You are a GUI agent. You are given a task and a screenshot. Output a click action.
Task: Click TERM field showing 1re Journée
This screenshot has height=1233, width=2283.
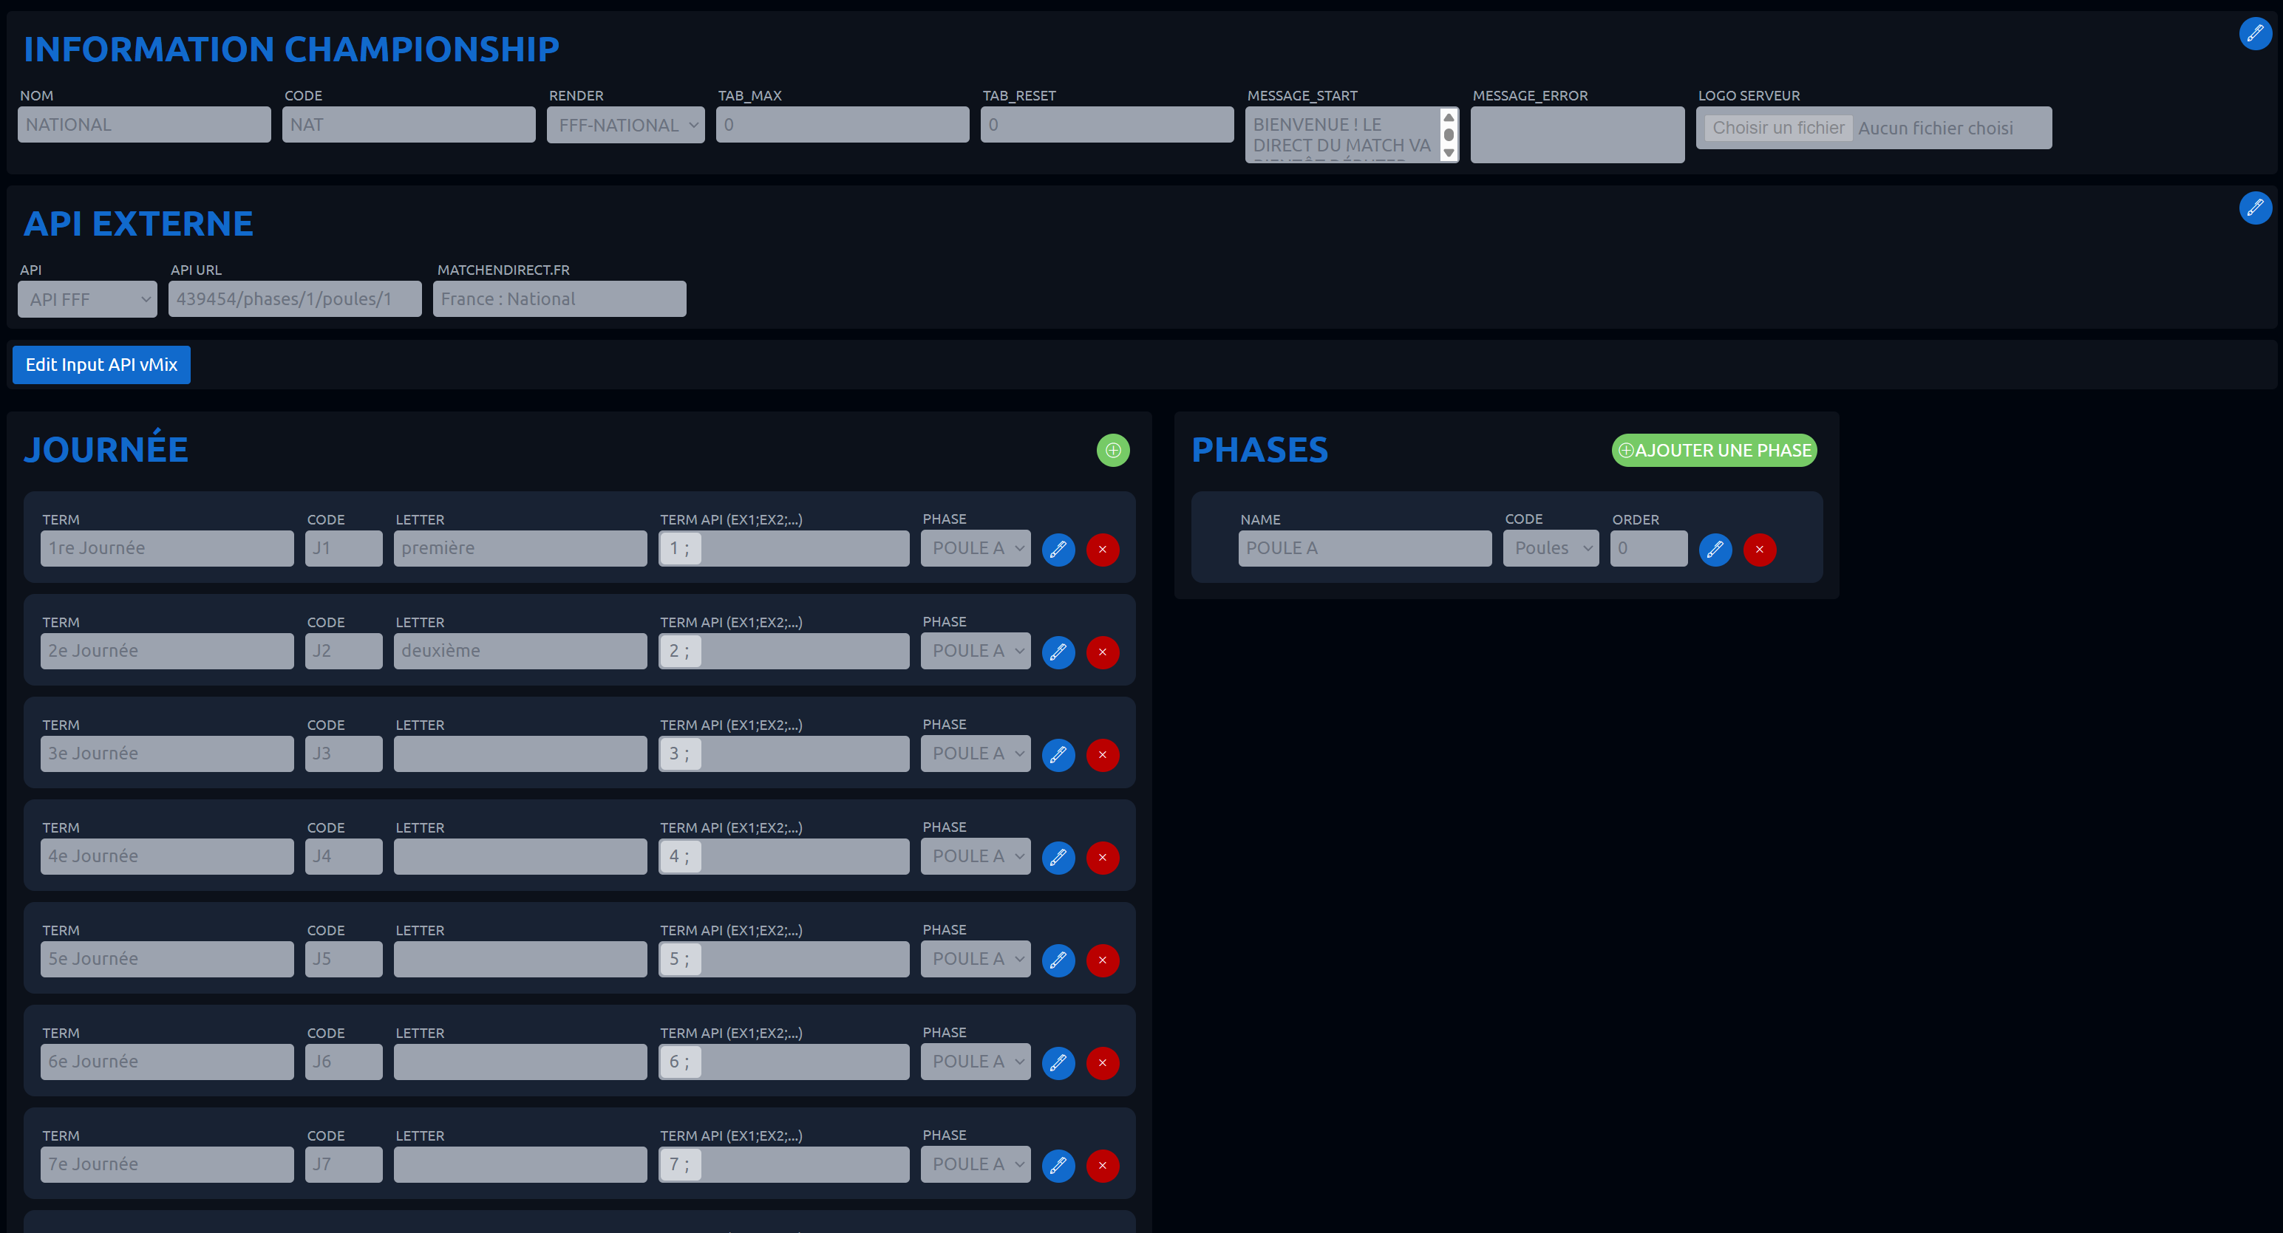166,548
